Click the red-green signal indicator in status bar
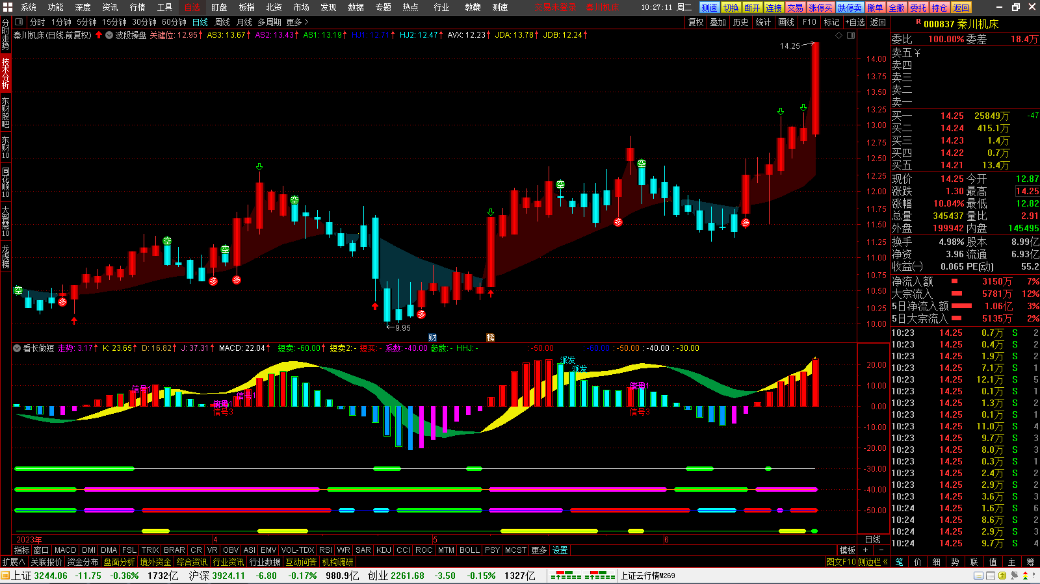1040x584 pixels. [582, 576]
